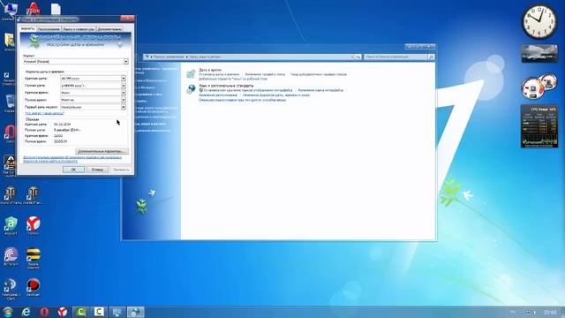565x318 pixels.
Task: Click Отмена in the regional settings dialog
Action: (x=97, y=170)
